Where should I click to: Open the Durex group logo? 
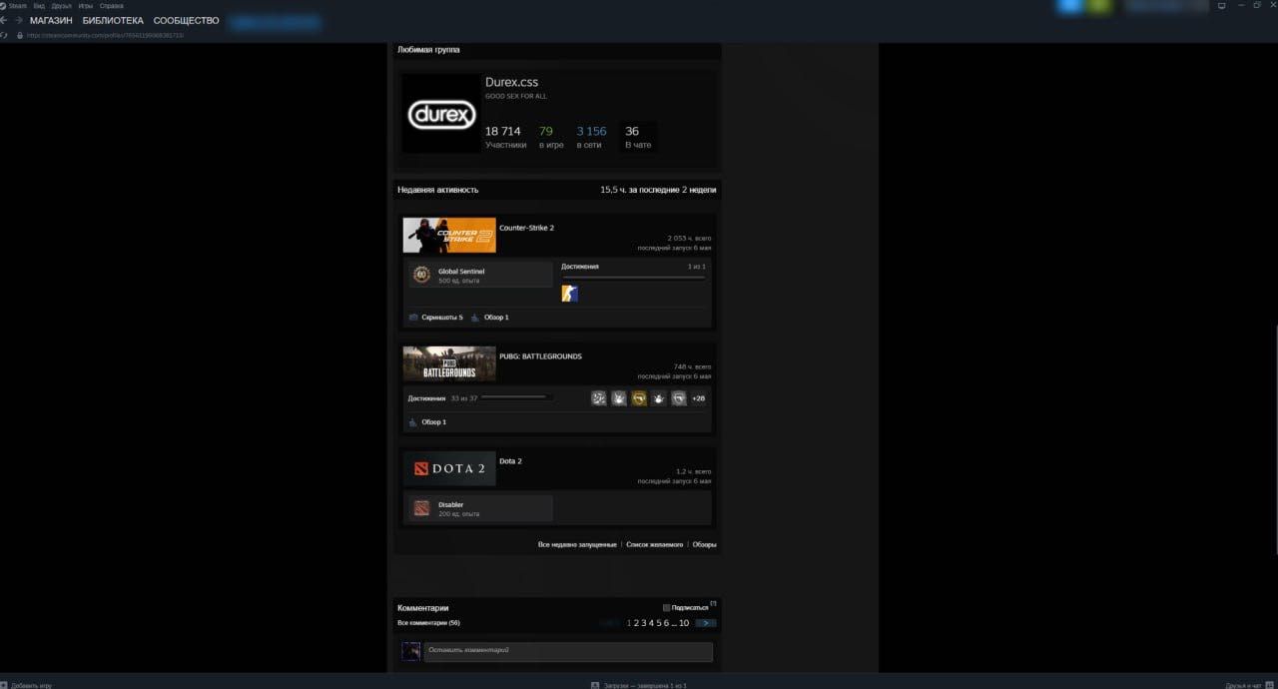(440, 114)
